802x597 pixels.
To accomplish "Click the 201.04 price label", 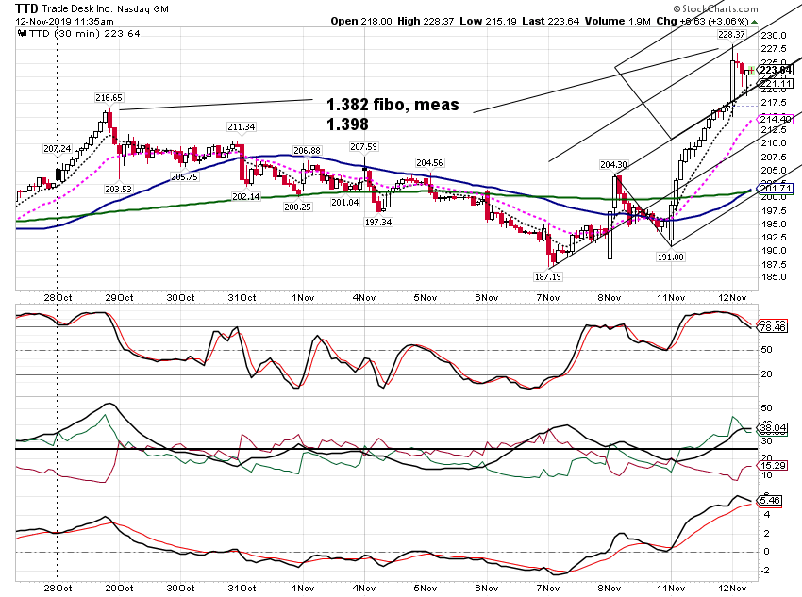I will click(x=344, y=203).
